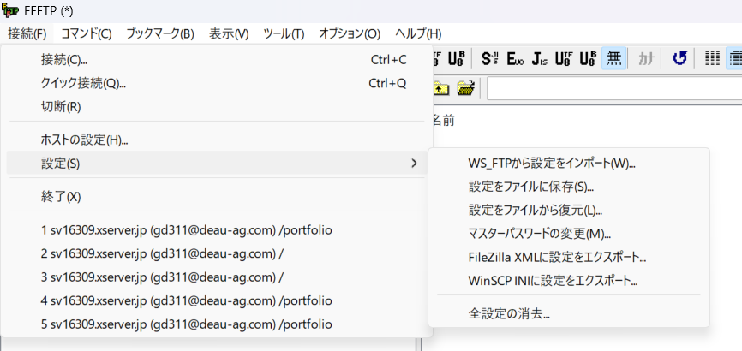The height and width of the screenshot is (351, 742).
Task: Toggle the カナ half-width kana conversion button
Action: pyautogui.click(x=647, y=59)
